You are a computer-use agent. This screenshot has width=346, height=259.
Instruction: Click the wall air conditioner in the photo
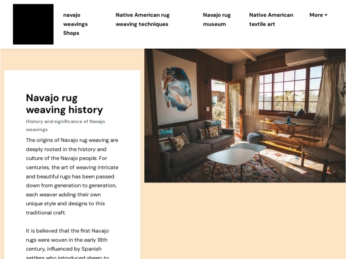pos(305,58)
